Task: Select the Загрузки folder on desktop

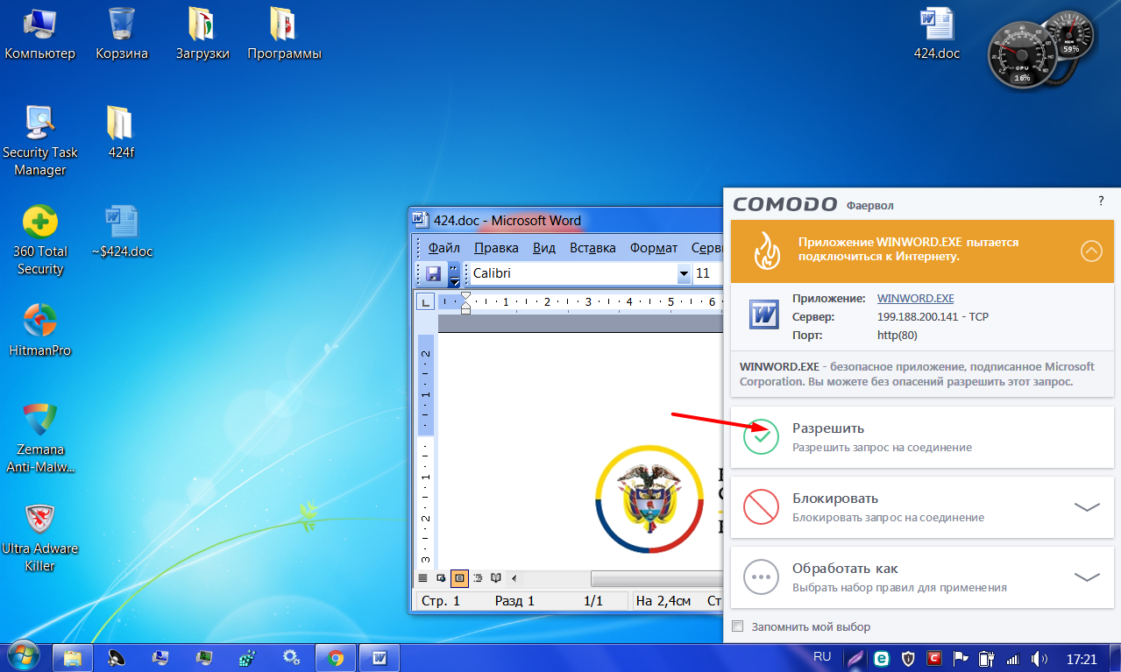Action: pyautogui.click(x=202, y=35)
